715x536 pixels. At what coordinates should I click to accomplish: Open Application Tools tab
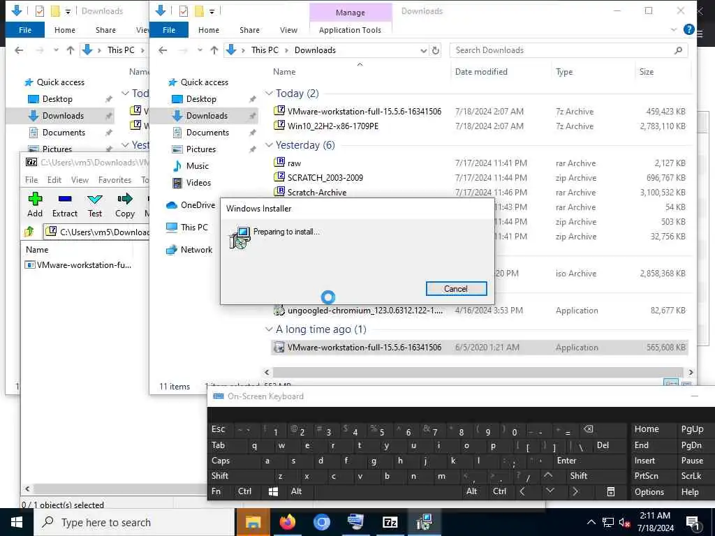pyautogui.click(x=351, y=30)
